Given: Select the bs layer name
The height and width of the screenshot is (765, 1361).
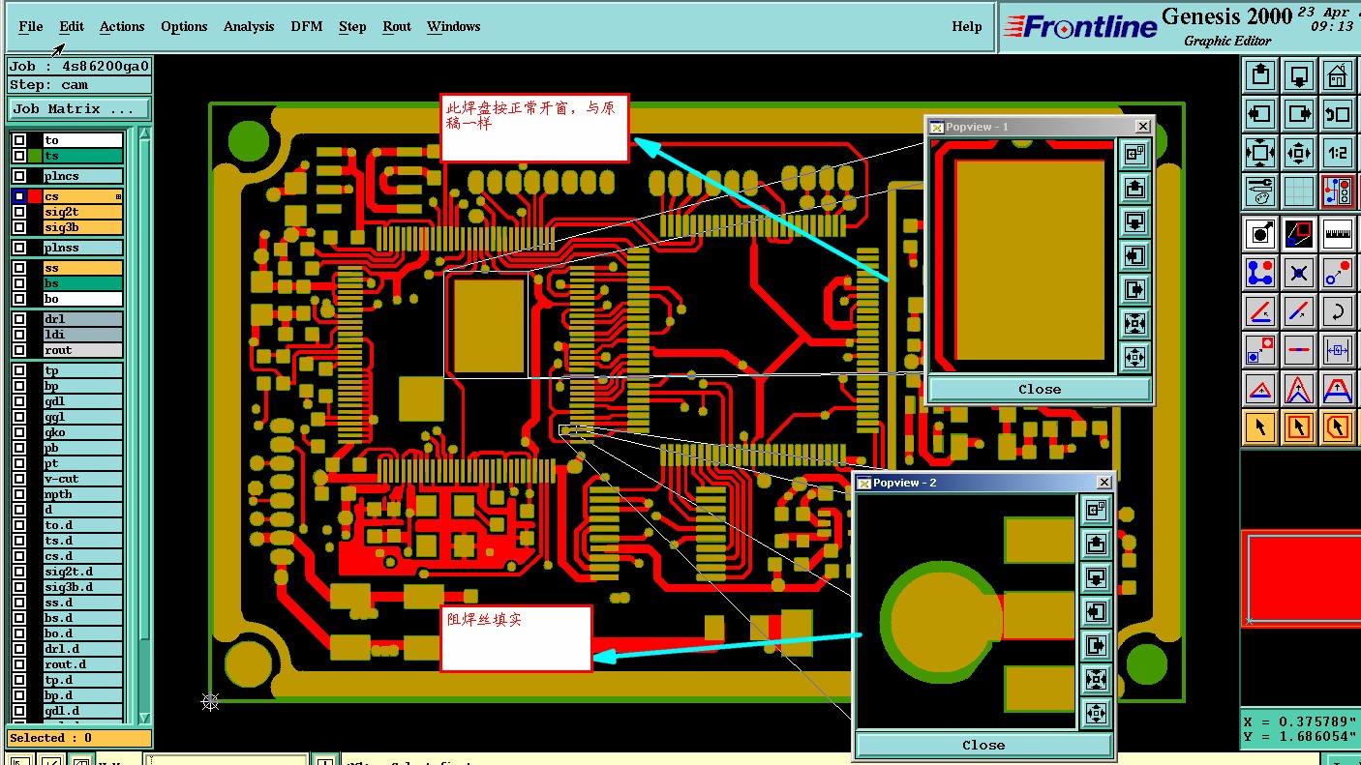Looking at the screenshot, I should click(x=83, y=283).
